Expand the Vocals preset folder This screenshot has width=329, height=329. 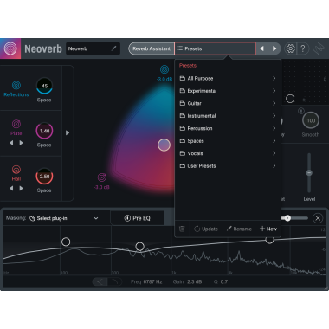click(228, 153)
